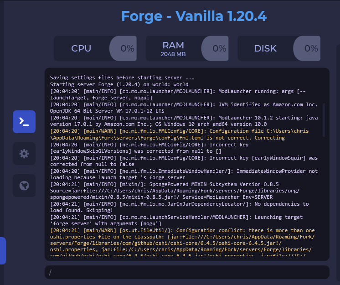Click '[earlyWindowSkipGLVersions] was corrected from null' line
Screen dimensions: 340x285
[136, 151]
